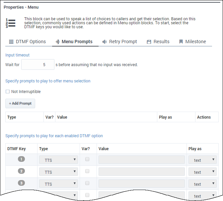
Task: Click the Results save icon
Action: [x=149, y=42]
